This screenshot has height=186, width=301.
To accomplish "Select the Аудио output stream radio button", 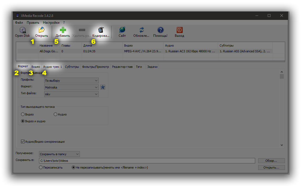I will pos(56,114).
